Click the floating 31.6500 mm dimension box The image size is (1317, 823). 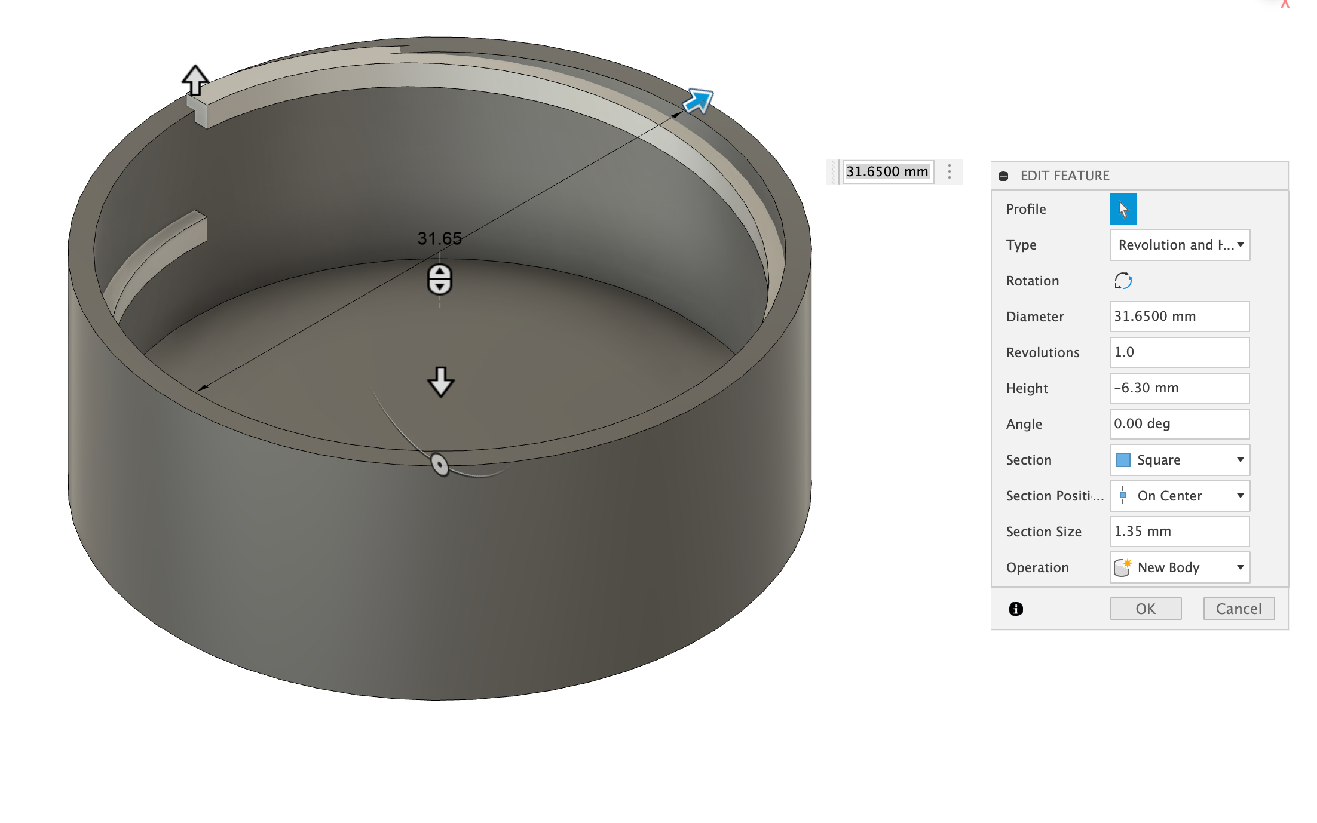pyautogui.click(x=887, y=172)
